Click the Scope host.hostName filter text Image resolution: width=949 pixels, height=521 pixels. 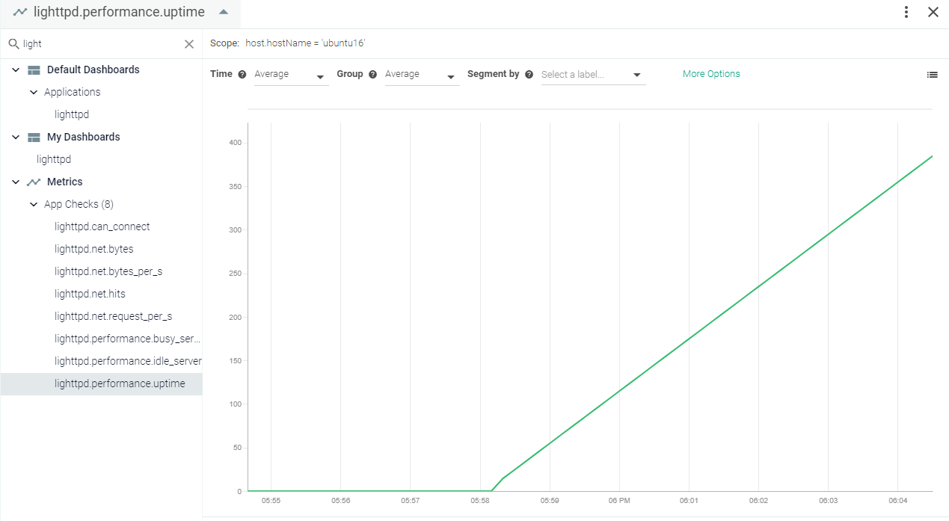tap(305, 43)
